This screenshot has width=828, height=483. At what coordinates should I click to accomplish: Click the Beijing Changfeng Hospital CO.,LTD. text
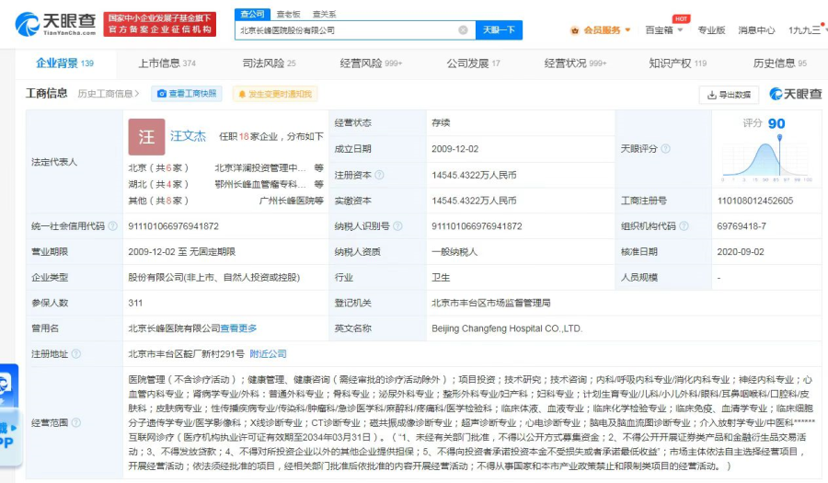506,328
